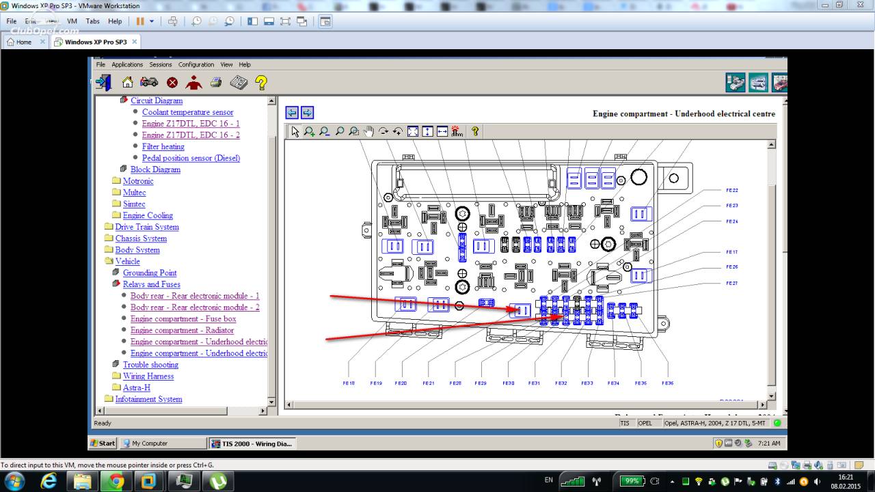
Task: Select the hand pan tool
Action: pos(368,131)
